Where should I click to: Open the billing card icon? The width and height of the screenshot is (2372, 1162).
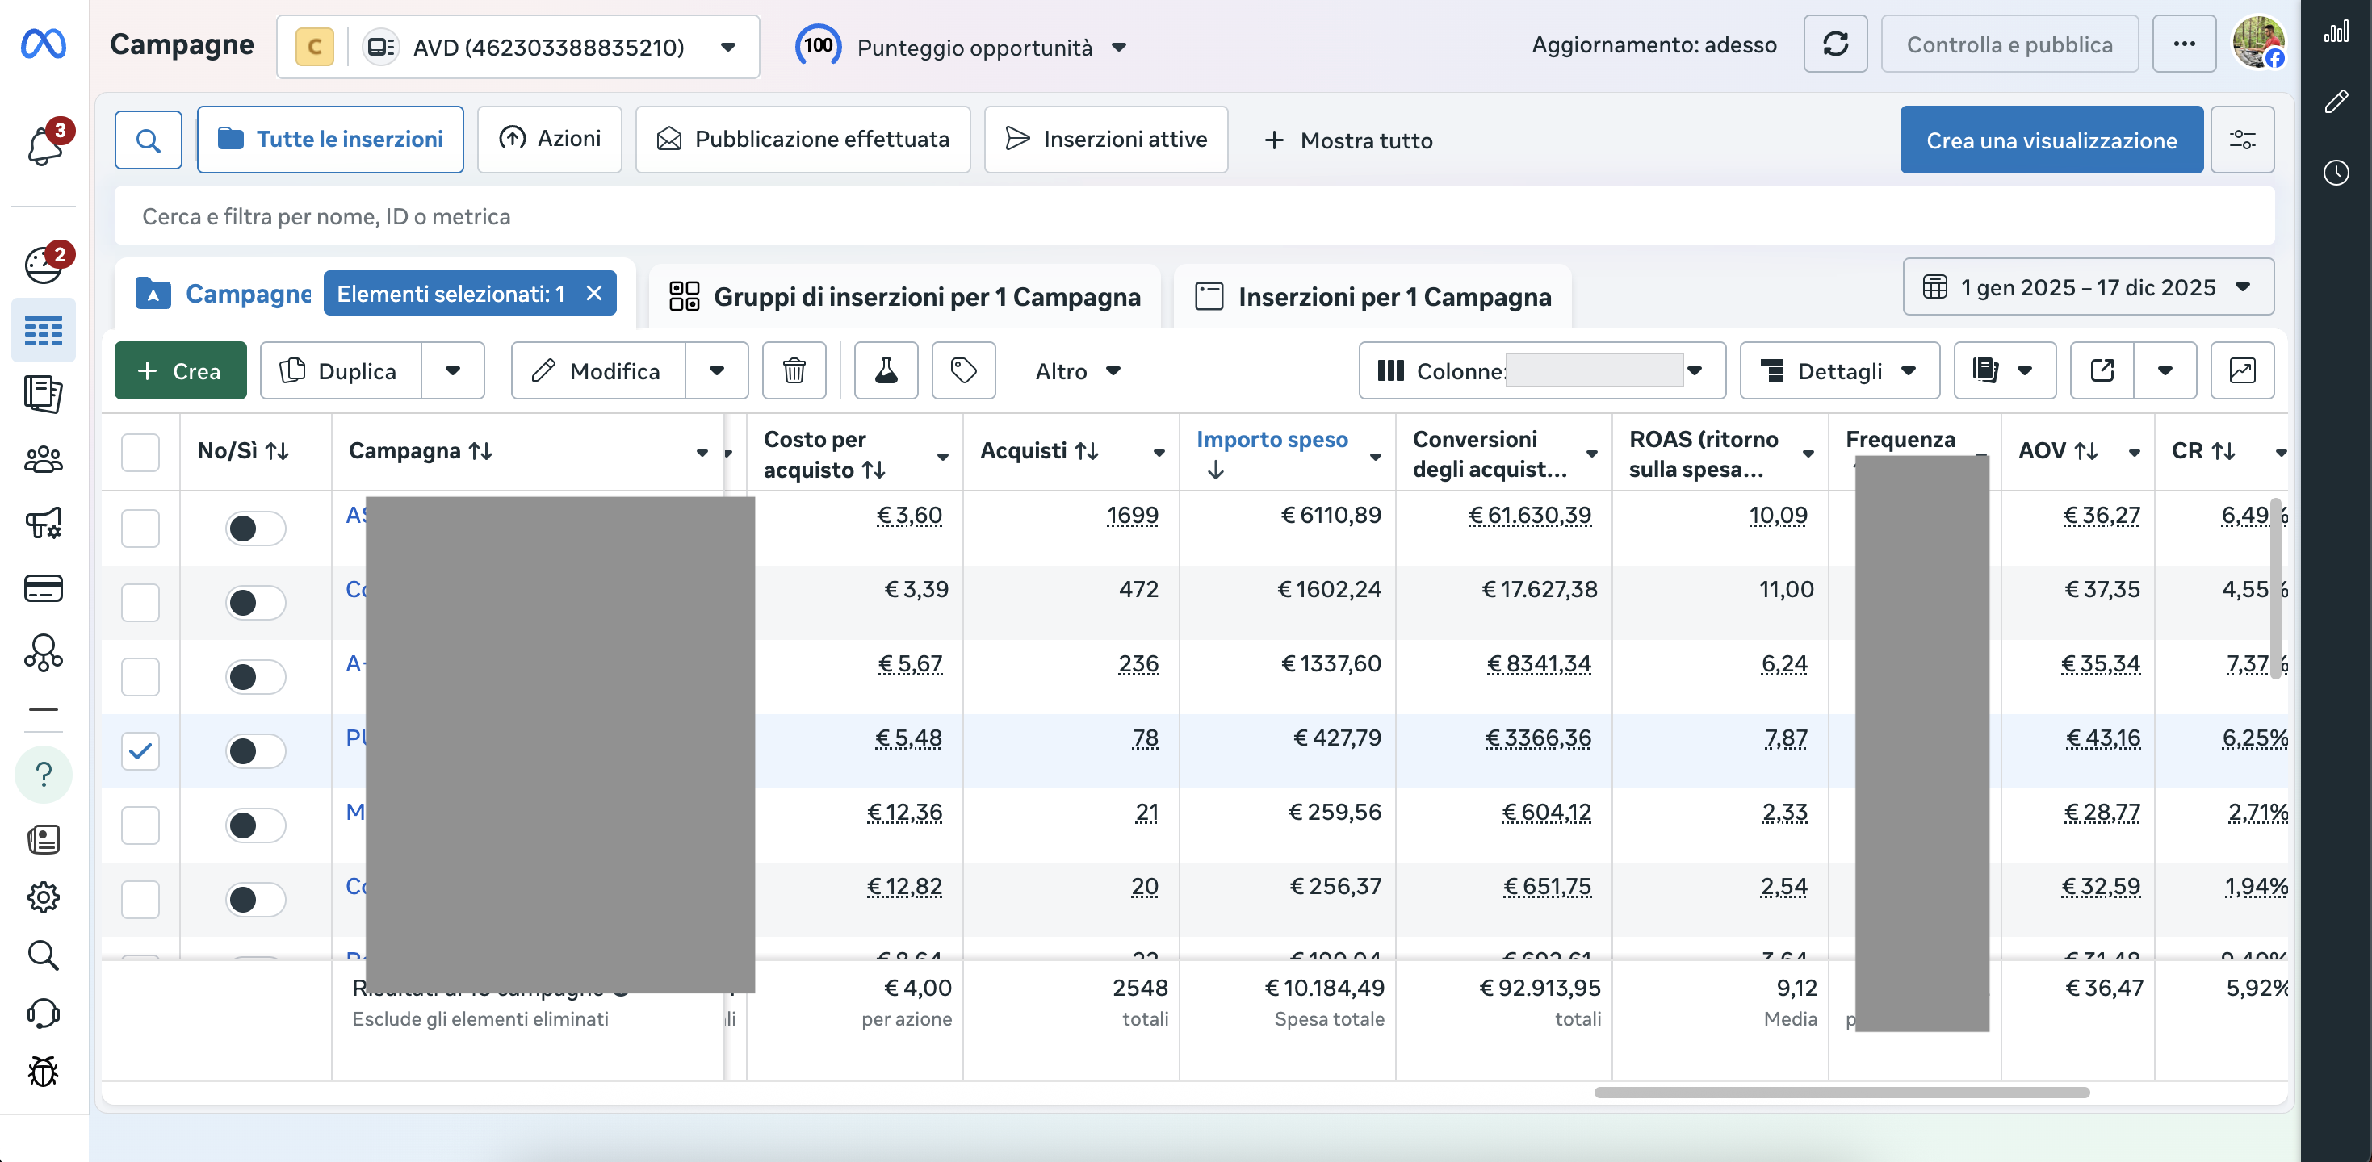click(44, 588)
